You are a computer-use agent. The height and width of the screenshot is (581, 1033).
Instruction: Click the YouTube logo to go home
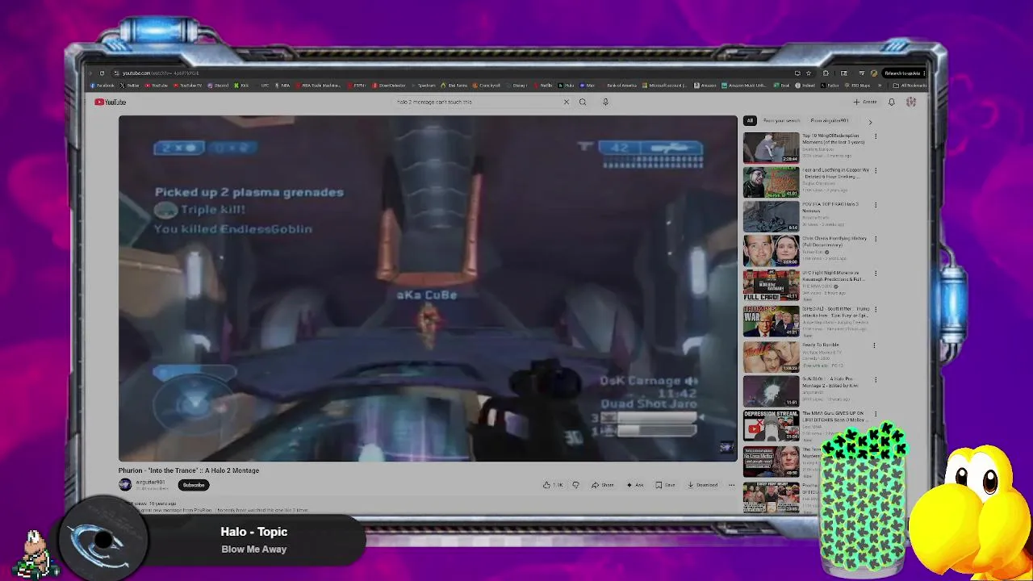(110, 102)
